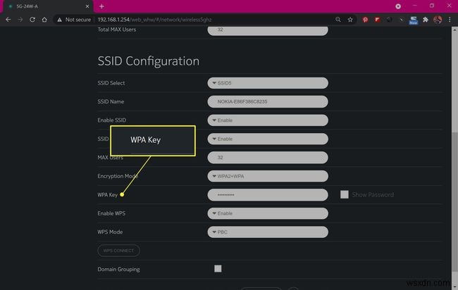Open the Chrome three-dot menu
This screenshot has width=458, height=290.
[x=450, y=20]
